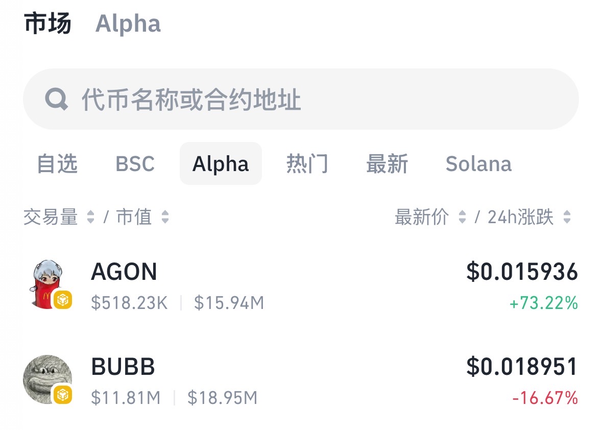The width and height of the screenshot is (602, 430).
Task: Click the search magnifier icon
Action: [57, 99]
